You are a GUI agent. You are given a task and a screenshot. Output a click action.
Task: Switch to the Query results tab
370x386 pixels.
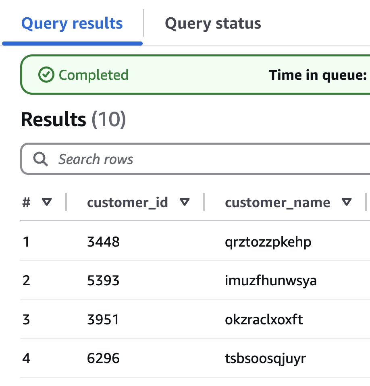(x=72, y=24)
